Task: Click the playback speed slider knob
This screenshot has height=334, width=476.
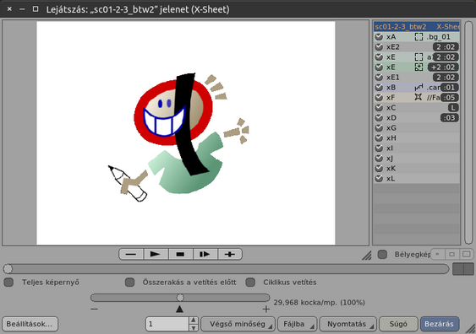Action: (x=180, y=298)
